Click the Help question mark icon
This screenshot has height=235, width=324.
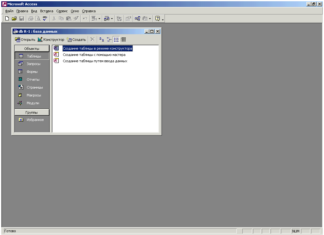pos(158,19)
